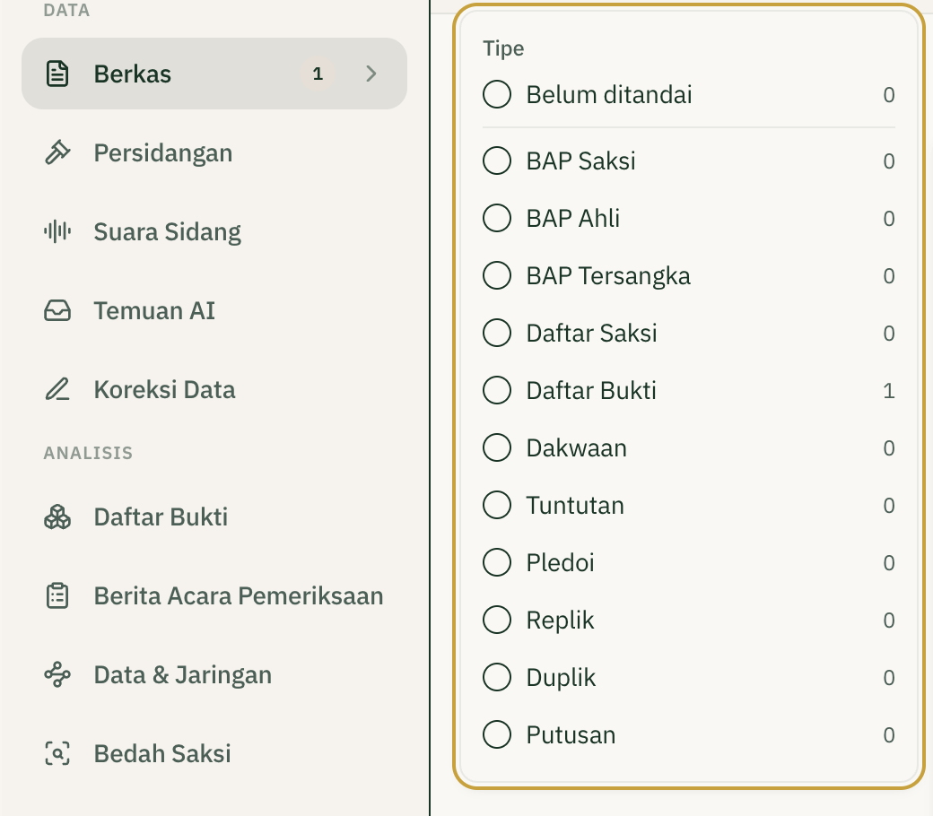Click the Tuntutan label text
933x816 pixels.
tap(575, 506)
